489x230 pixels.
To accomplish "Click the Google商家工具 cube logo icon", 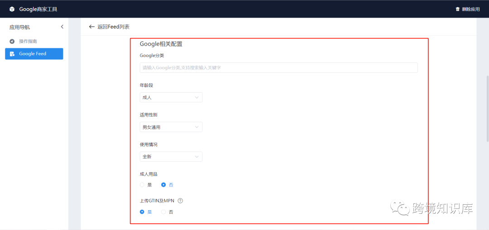I will (x=12, y=9).
